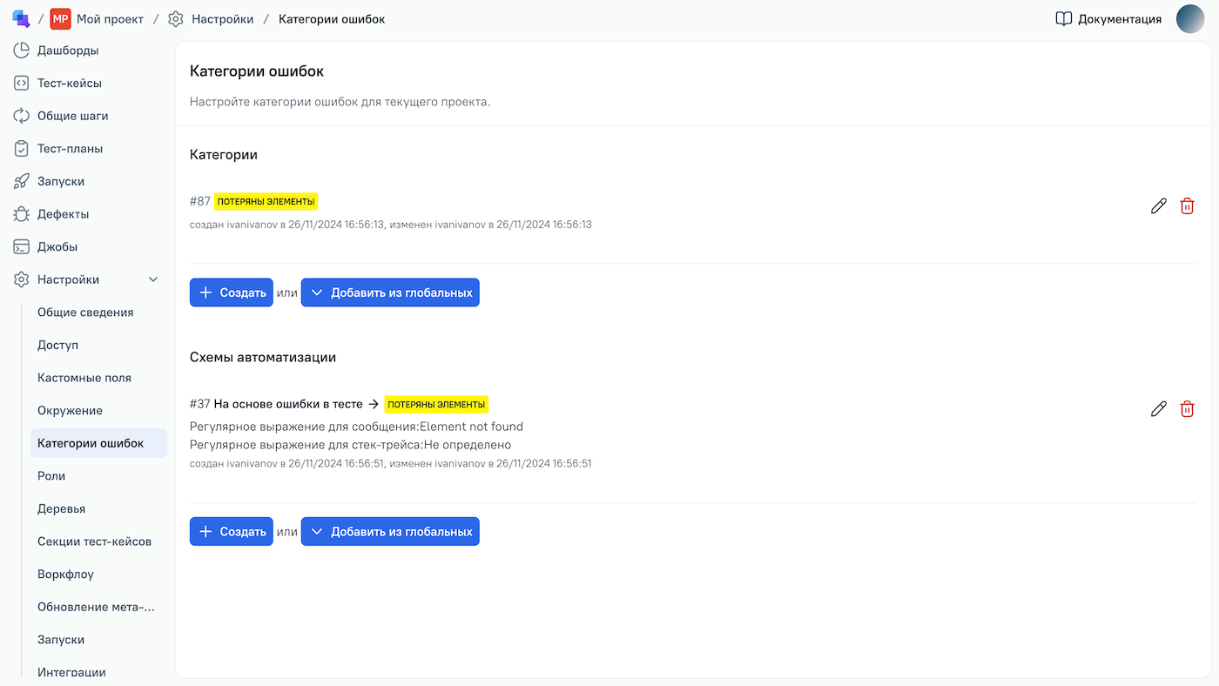The width and height of the screenshot is (1219, 686).
Task: Open Тест-кейсы in the sidebar
Action: click(69, 84)
